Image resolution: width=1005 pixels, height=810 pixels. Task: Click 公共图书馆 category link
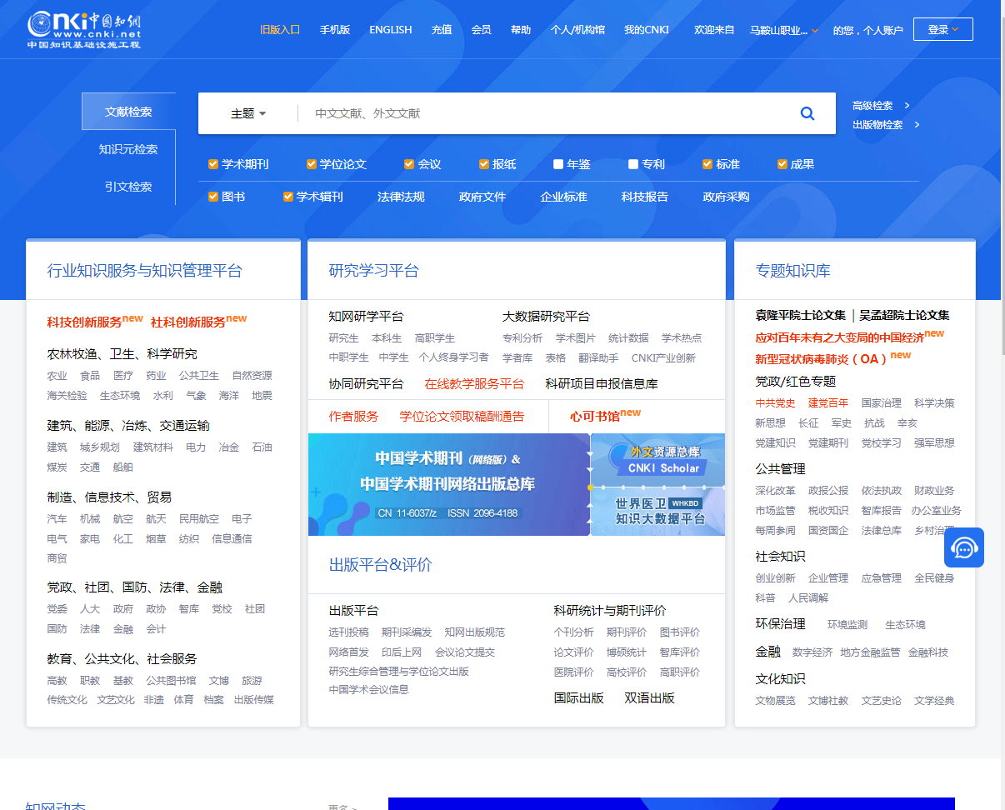pyautogui.click(x=171, y=680)
